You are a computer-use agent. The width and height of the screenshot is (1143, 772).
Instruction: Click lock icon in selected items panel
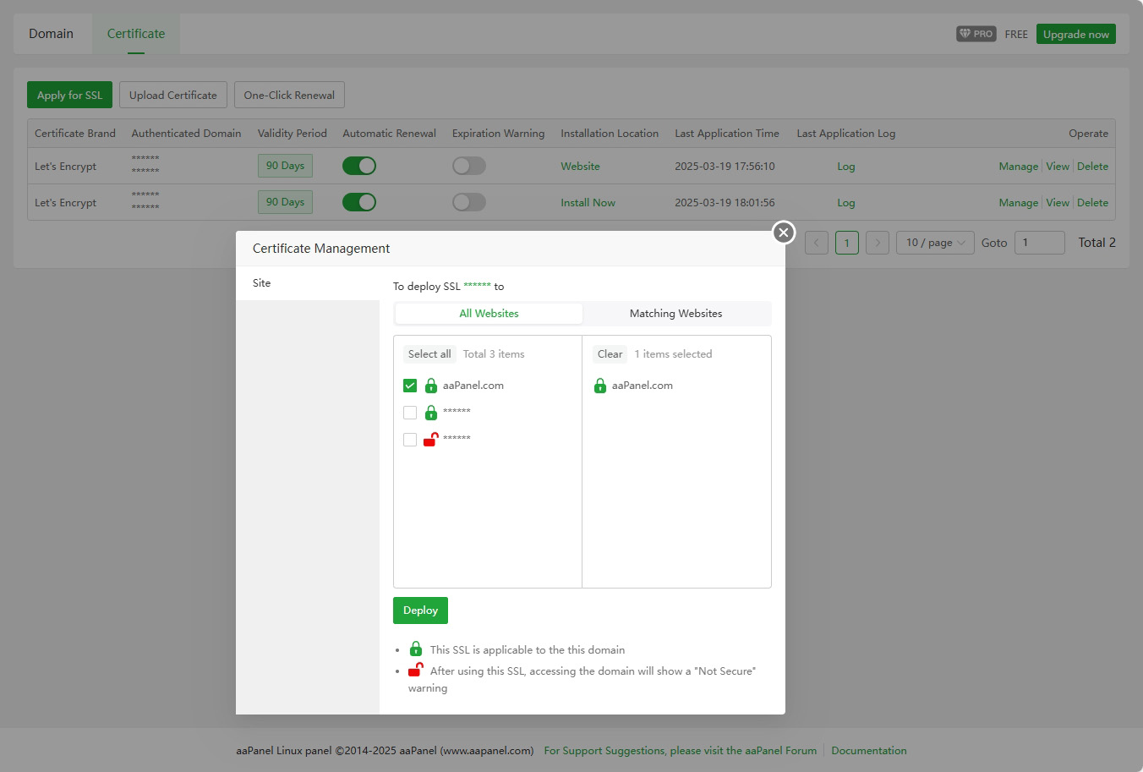pos(600,386)
